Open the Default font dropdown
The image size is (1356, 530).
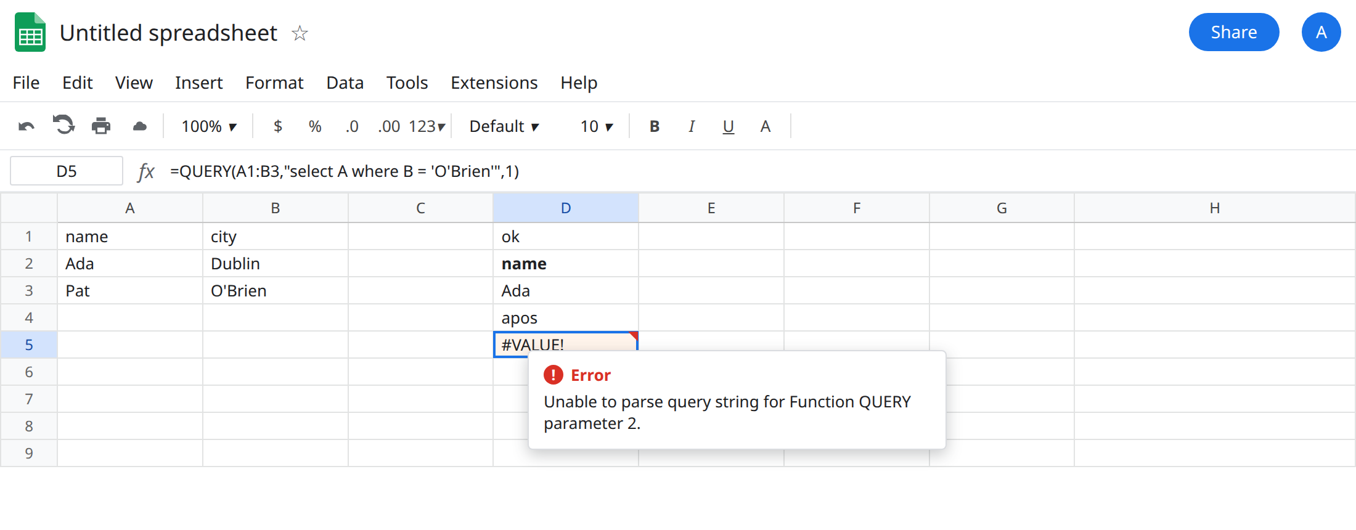click(x=504, y=126)
